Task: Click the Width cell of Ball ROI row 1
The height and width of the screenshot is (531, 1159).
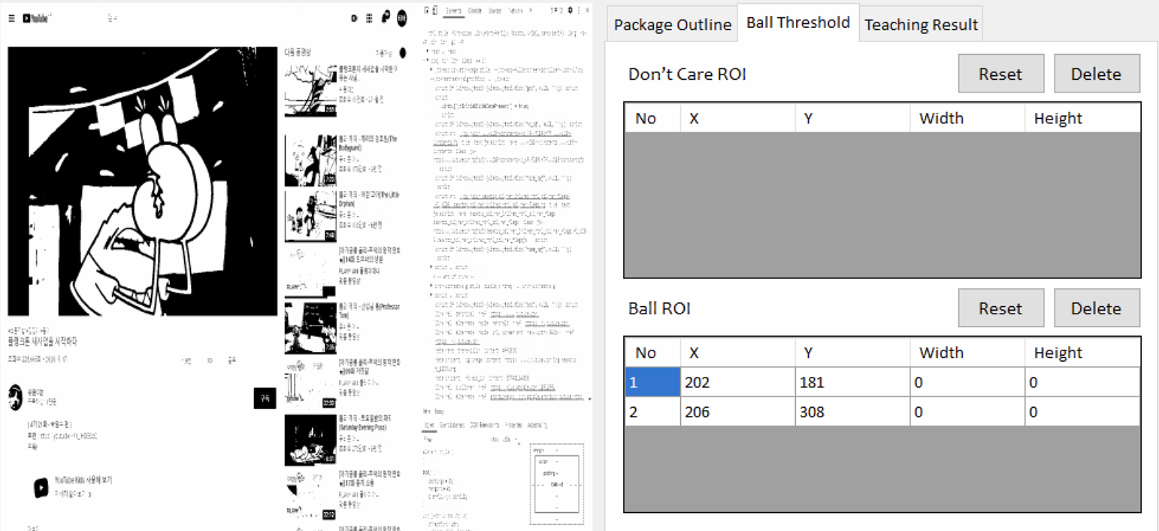Action: (967, 382)
